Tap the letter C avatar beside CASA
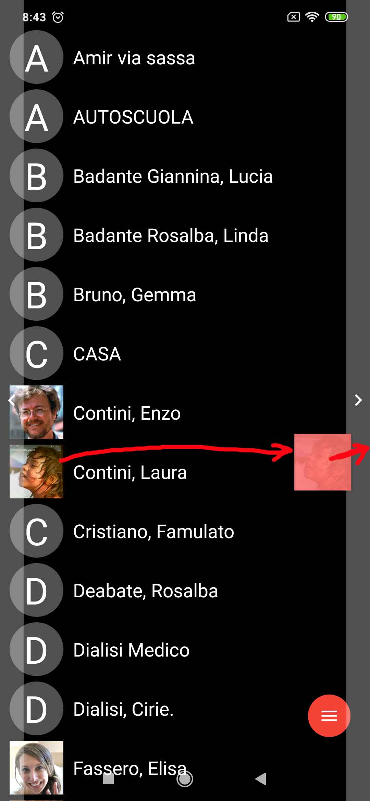This screenshot has width=370, height=801. click(36, 353)
